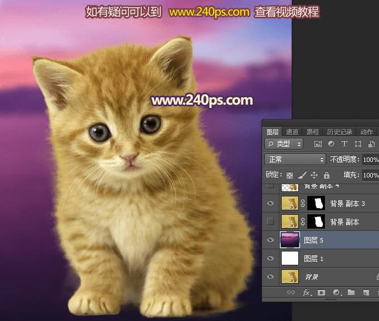Select 背景 副本 4 layer thumbnail
Screen dimensions: 379x321
[x=290, y=187]
